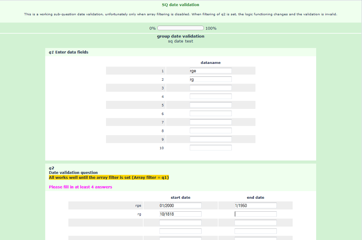Focus the row 6 dataname text box

pyautogui.click(x=210, y=114)
